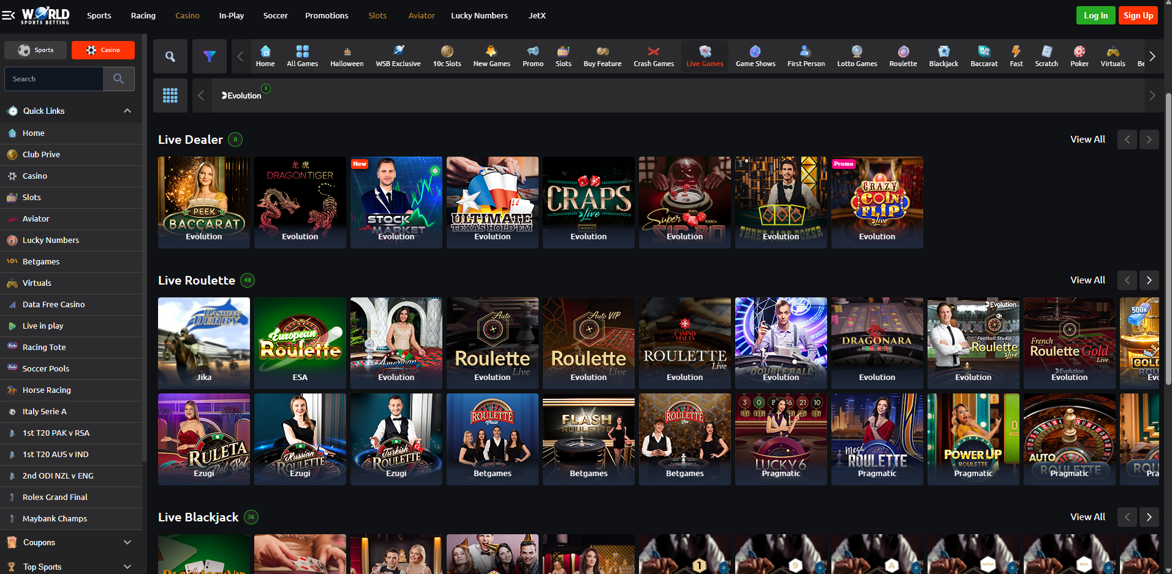This screenshot has height=574, width=1172.
Task: View All Live Roulette games
Action: click(x=1087, y=280)
